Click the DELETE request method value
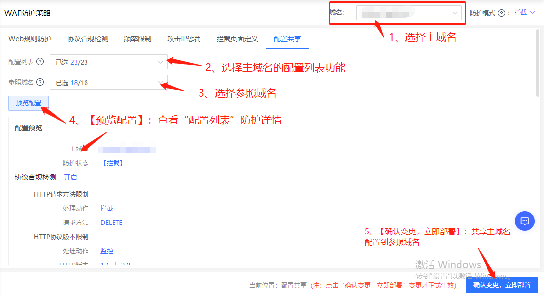This screenshot has width=544, height=298. [112, 223]
